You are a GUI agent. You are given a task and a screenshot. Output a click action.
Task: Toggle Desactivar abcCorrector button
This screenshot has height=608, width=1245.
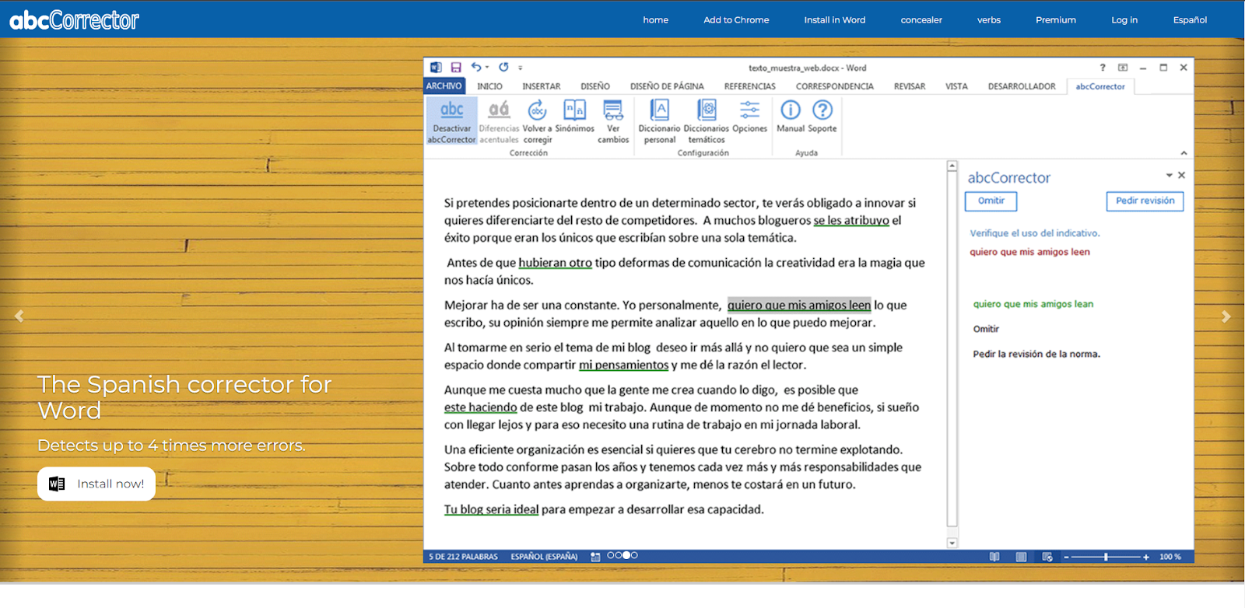click(x=451, y=121)
